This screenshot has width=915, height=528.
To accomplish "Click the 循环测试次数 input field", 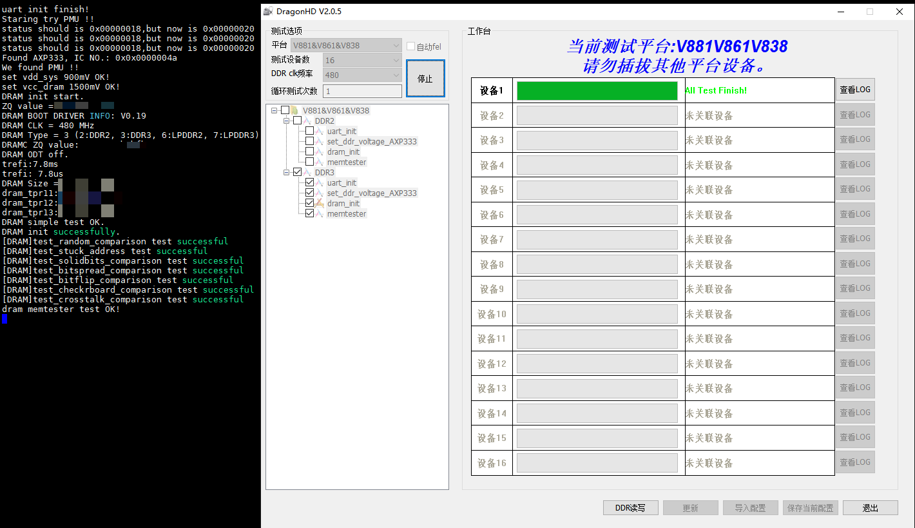I will 362,90.
